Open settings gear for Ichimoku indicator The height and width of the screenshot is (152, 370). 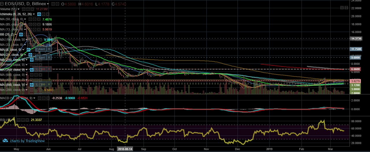coord(43,14)
